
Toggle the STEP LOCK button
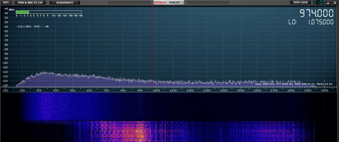pos(301,3)
